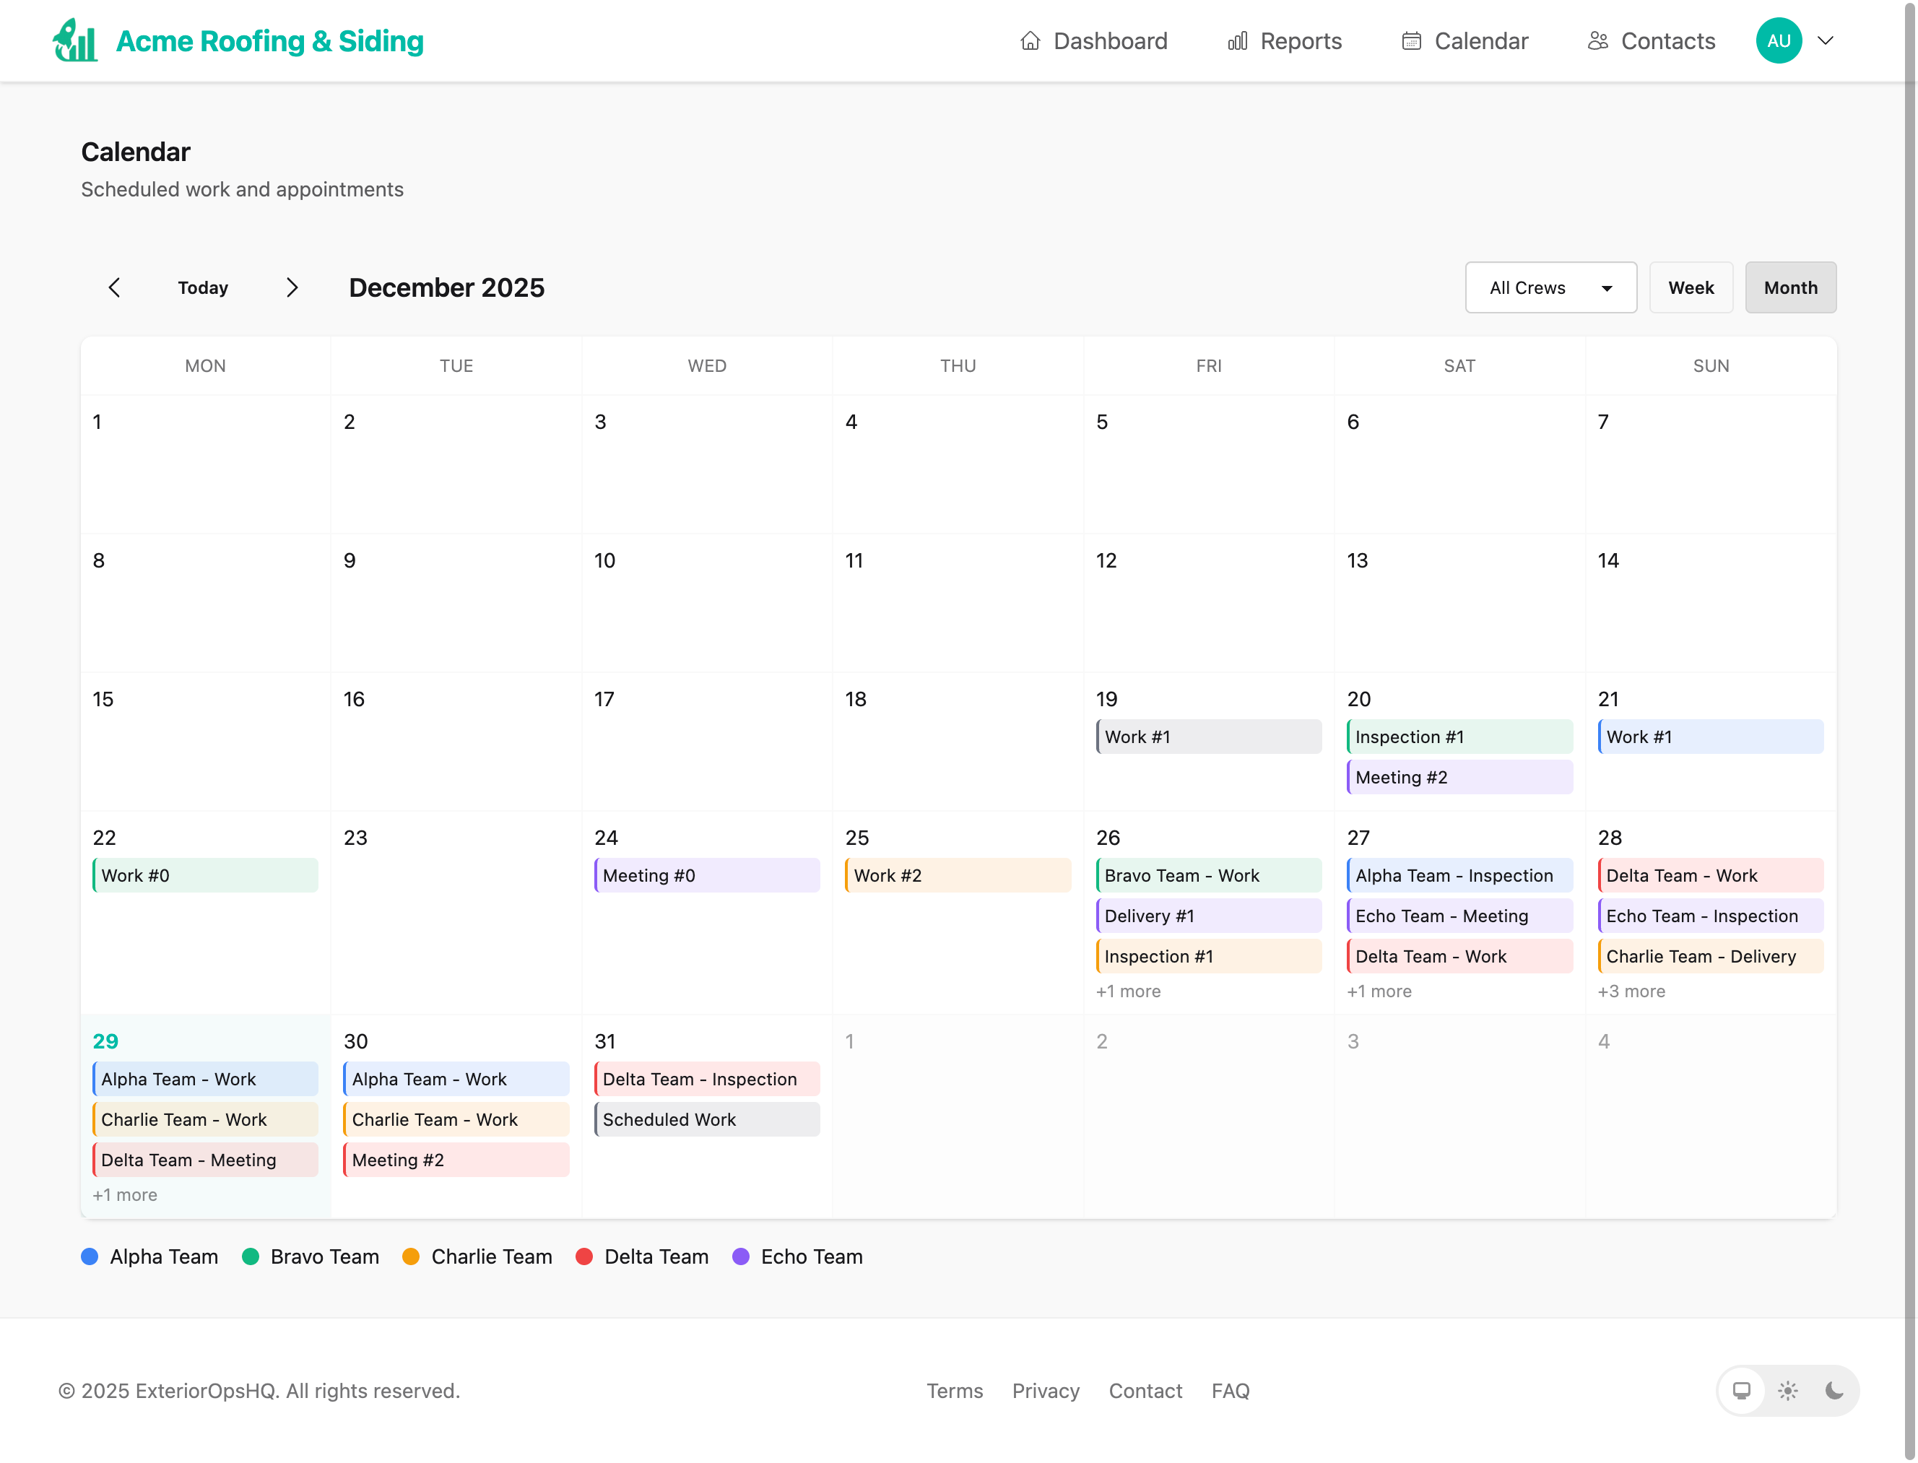Show hidden events via +3 more on 28

click(1631, 991)
